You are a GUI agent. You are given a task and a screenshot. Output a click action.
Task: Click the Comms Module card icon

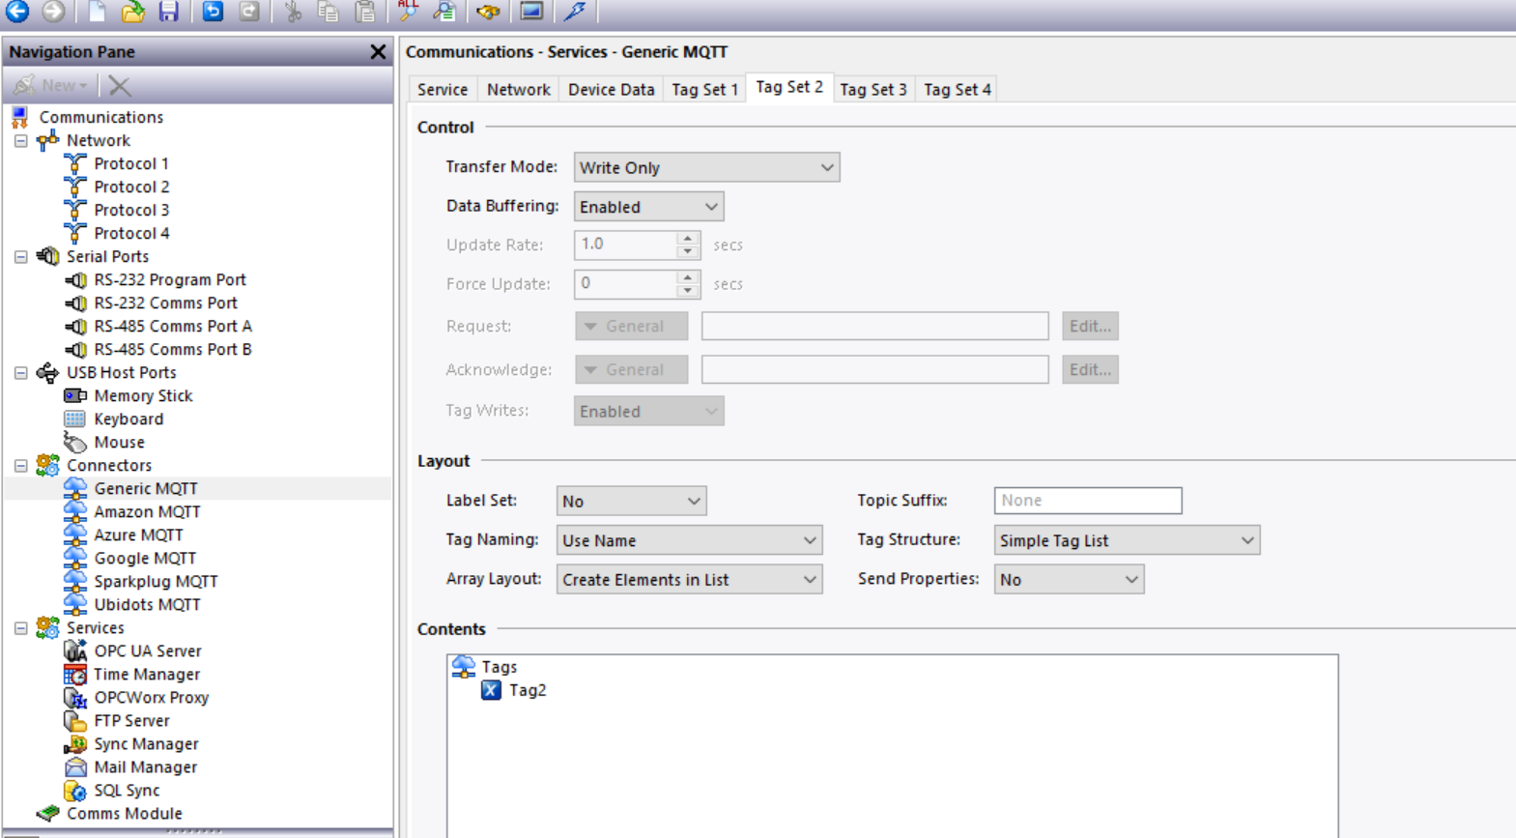point(47,813)
